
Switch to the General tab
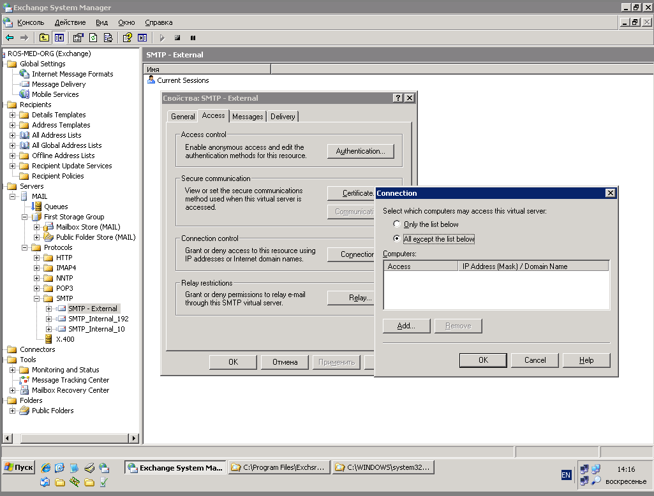(182, 117)
